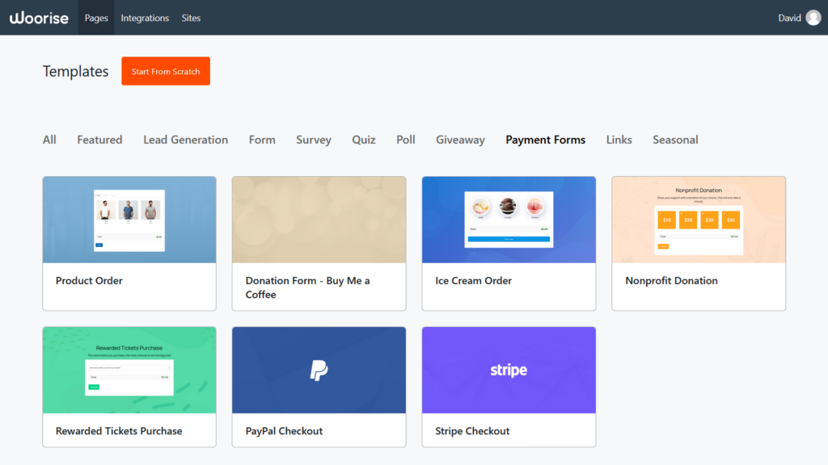
Task: Go to the Pages section
Action: click(95, 18)
